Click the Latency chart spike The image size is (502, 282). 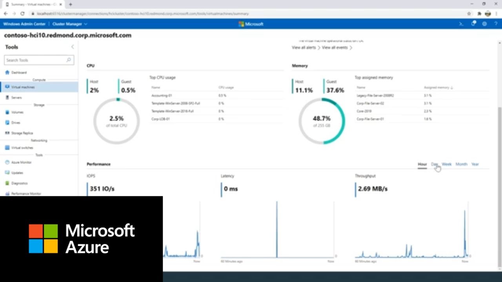click(x=276, y=229)
